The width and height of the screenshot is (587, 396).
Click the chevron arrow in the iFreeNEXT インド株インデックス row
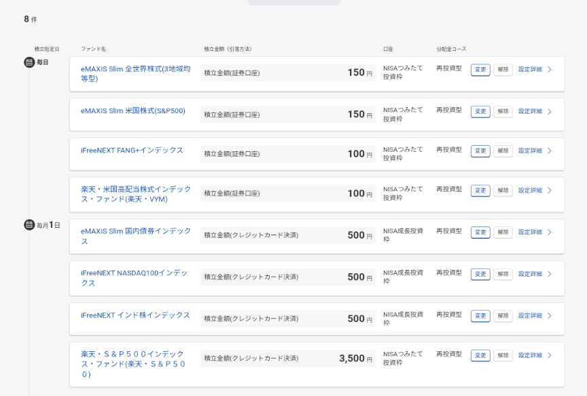click(x=549, y=316)
